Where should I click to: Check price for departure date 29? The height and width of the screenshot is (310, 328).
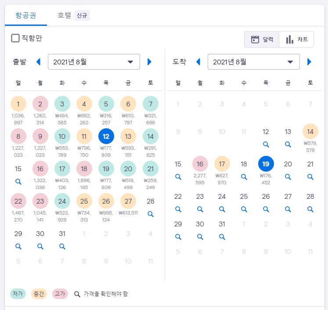pyautogui.click(x=18, y=247)
